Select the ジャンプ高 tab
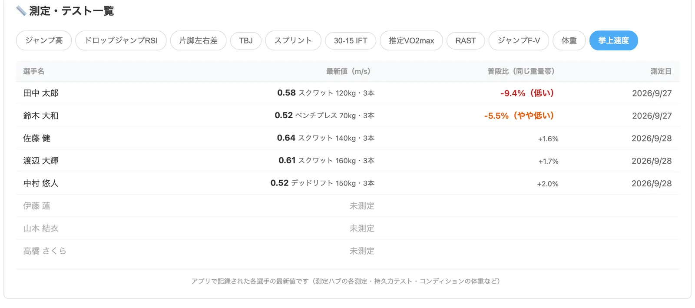The width and height of the screenshot is (695, 308). [x=44, y=40]
